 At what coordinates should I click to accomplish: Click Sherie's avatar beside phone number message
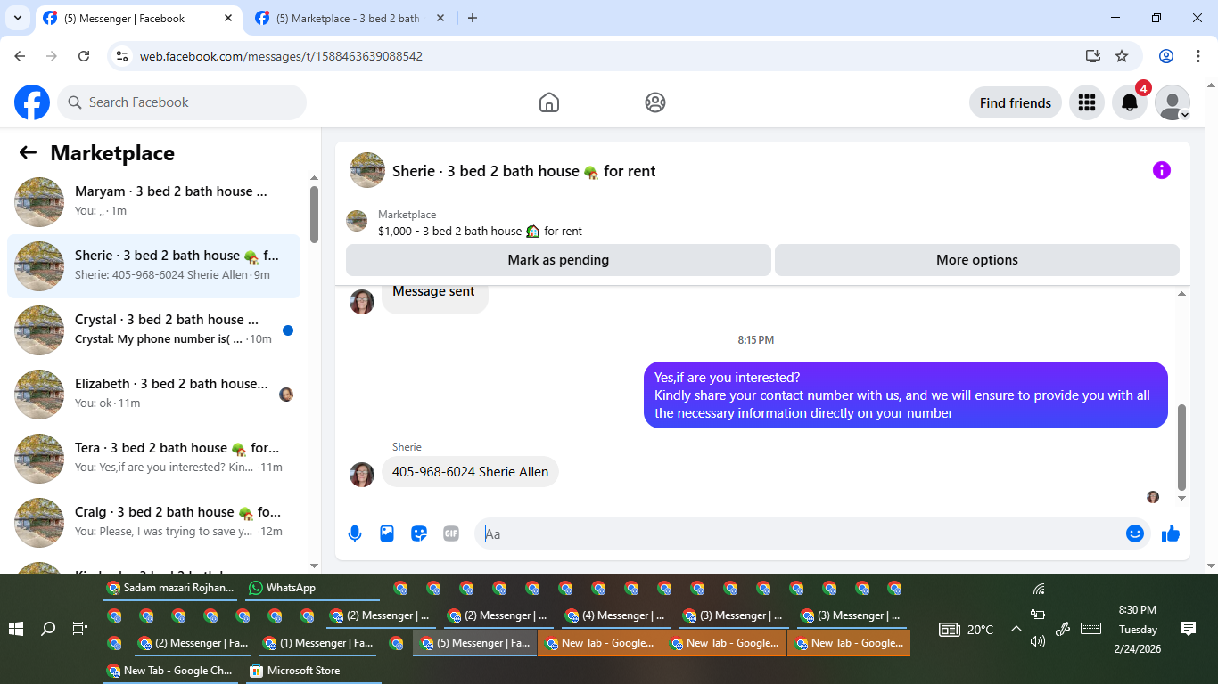point(362,475)
